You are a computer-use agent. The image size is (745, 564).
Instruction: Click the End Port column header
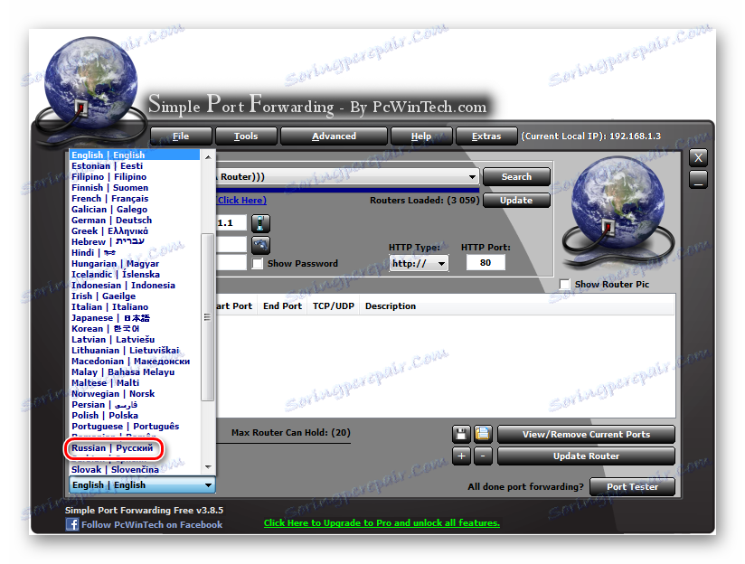click(x=282, y=306)
